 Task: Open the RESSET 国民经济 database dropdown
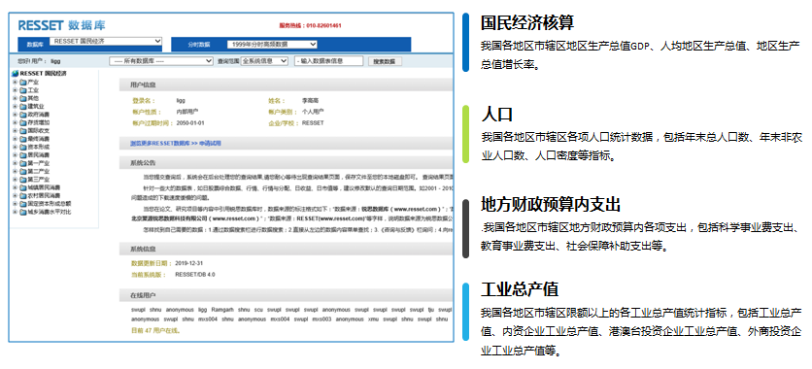coord(106,42)
